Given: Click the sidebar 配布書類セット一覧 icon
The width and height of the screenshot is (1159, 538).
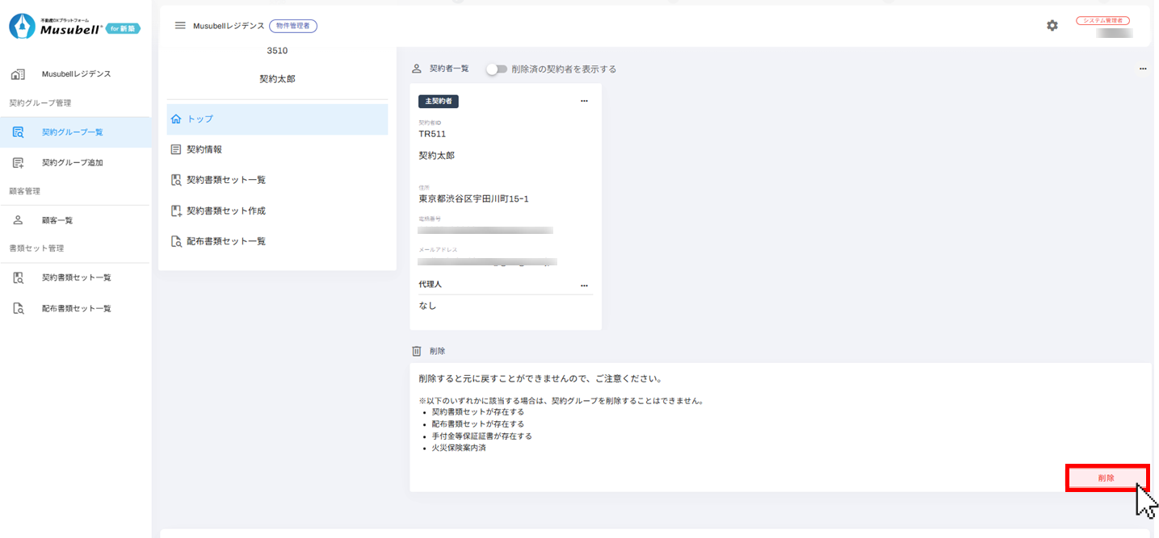Looking at the screenshot, I should [18, 308].
